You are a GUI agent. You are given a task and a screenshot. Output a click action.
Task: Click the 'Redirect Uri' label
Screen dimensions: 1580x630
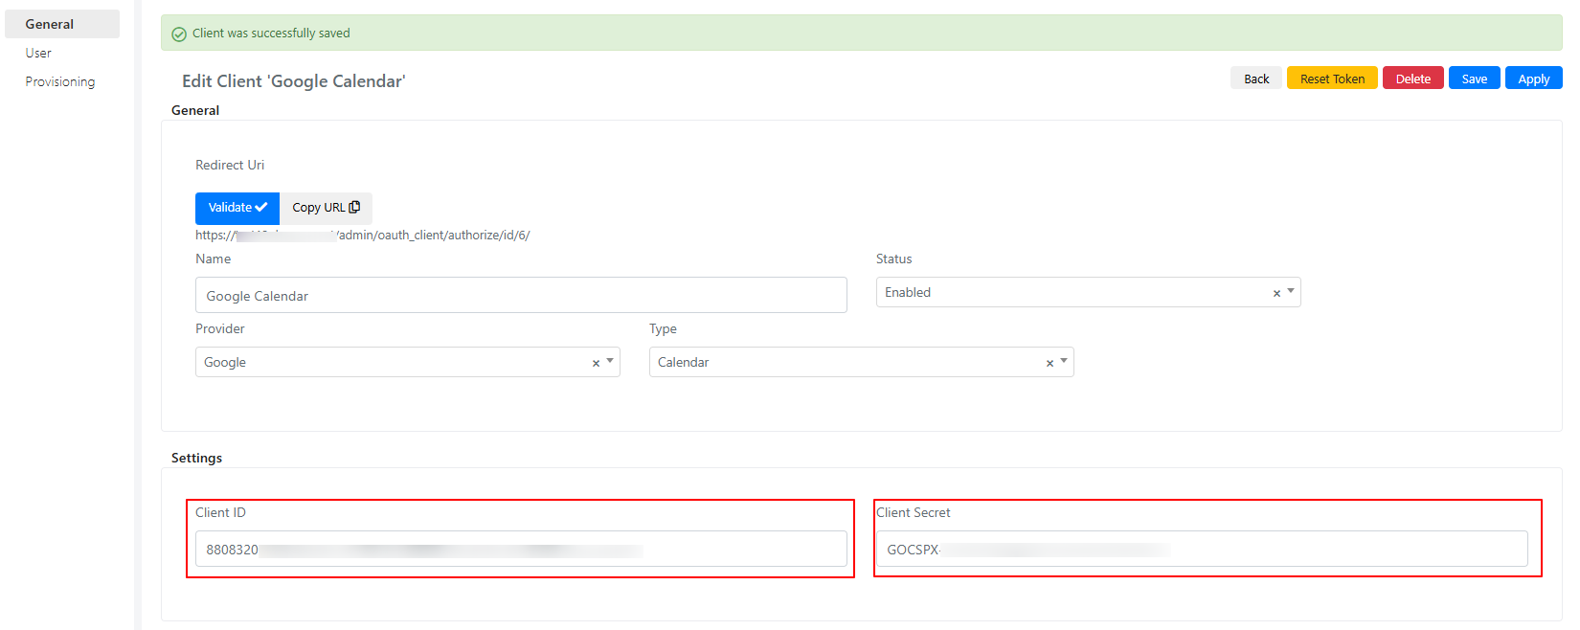(x=230, y=165)
